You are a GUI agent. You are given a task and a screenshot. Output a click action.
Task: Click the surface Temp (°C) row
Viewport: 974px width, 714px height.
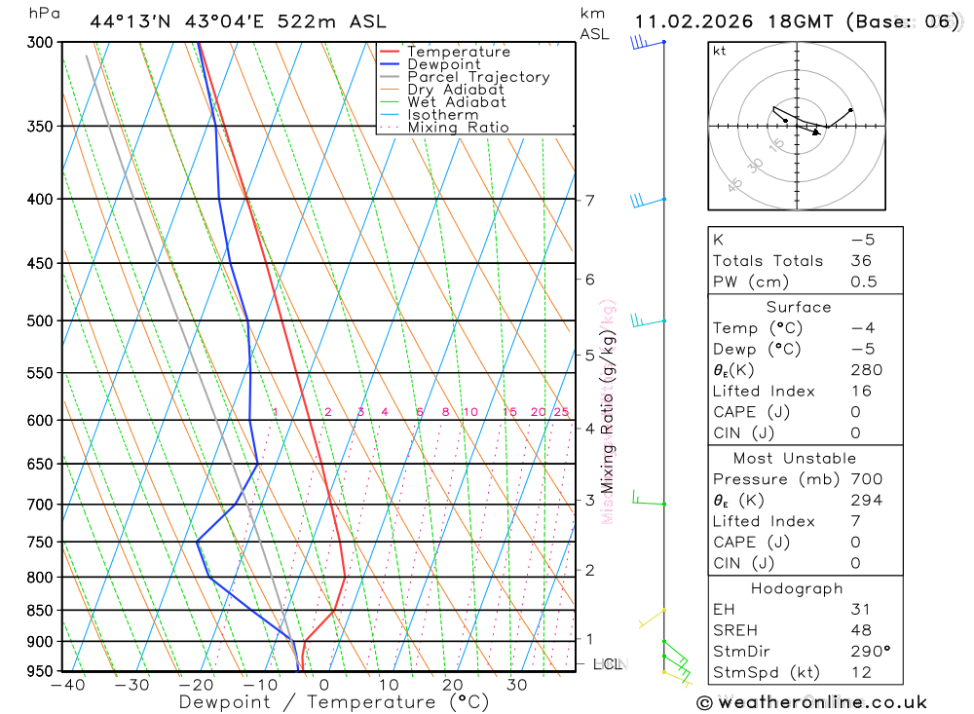[x=805, y=328]
